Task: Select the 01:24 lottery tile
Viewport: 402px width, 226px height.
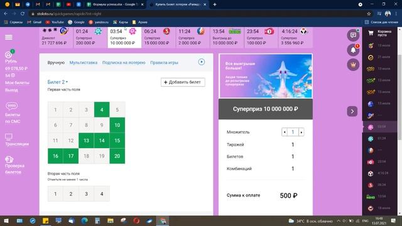Action: (x=90, y=37)
